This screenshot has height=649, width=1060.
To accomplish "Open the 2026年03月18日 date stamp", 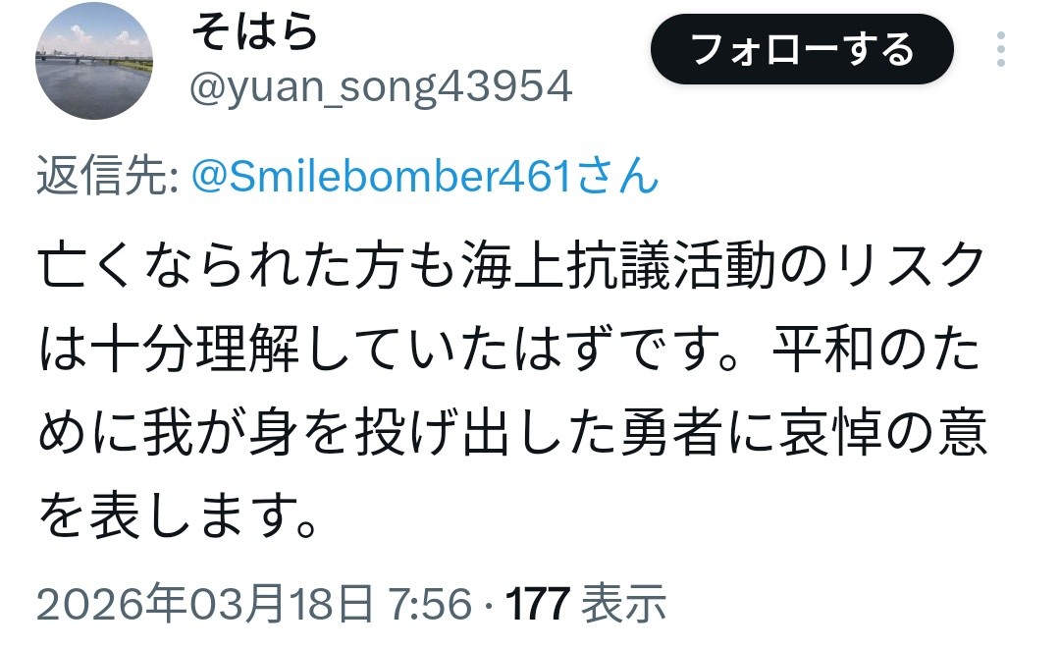I will pyautogui.click(x=205, y=603).
